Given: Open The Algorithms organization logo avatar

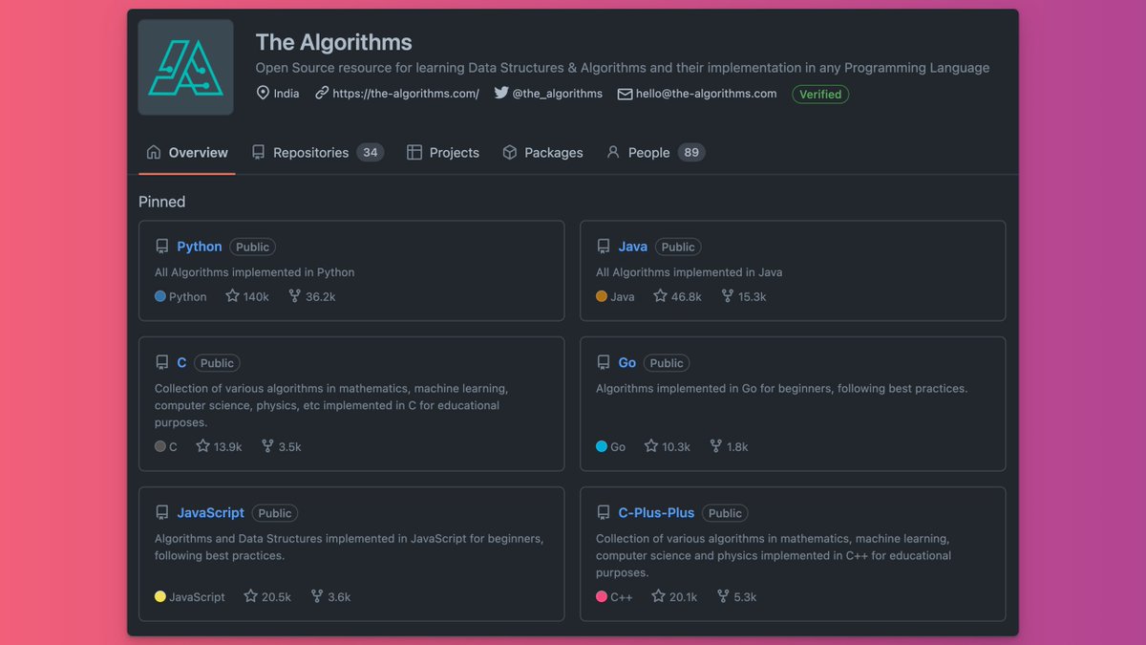Looking at the screenshot, I should (185, 67).
